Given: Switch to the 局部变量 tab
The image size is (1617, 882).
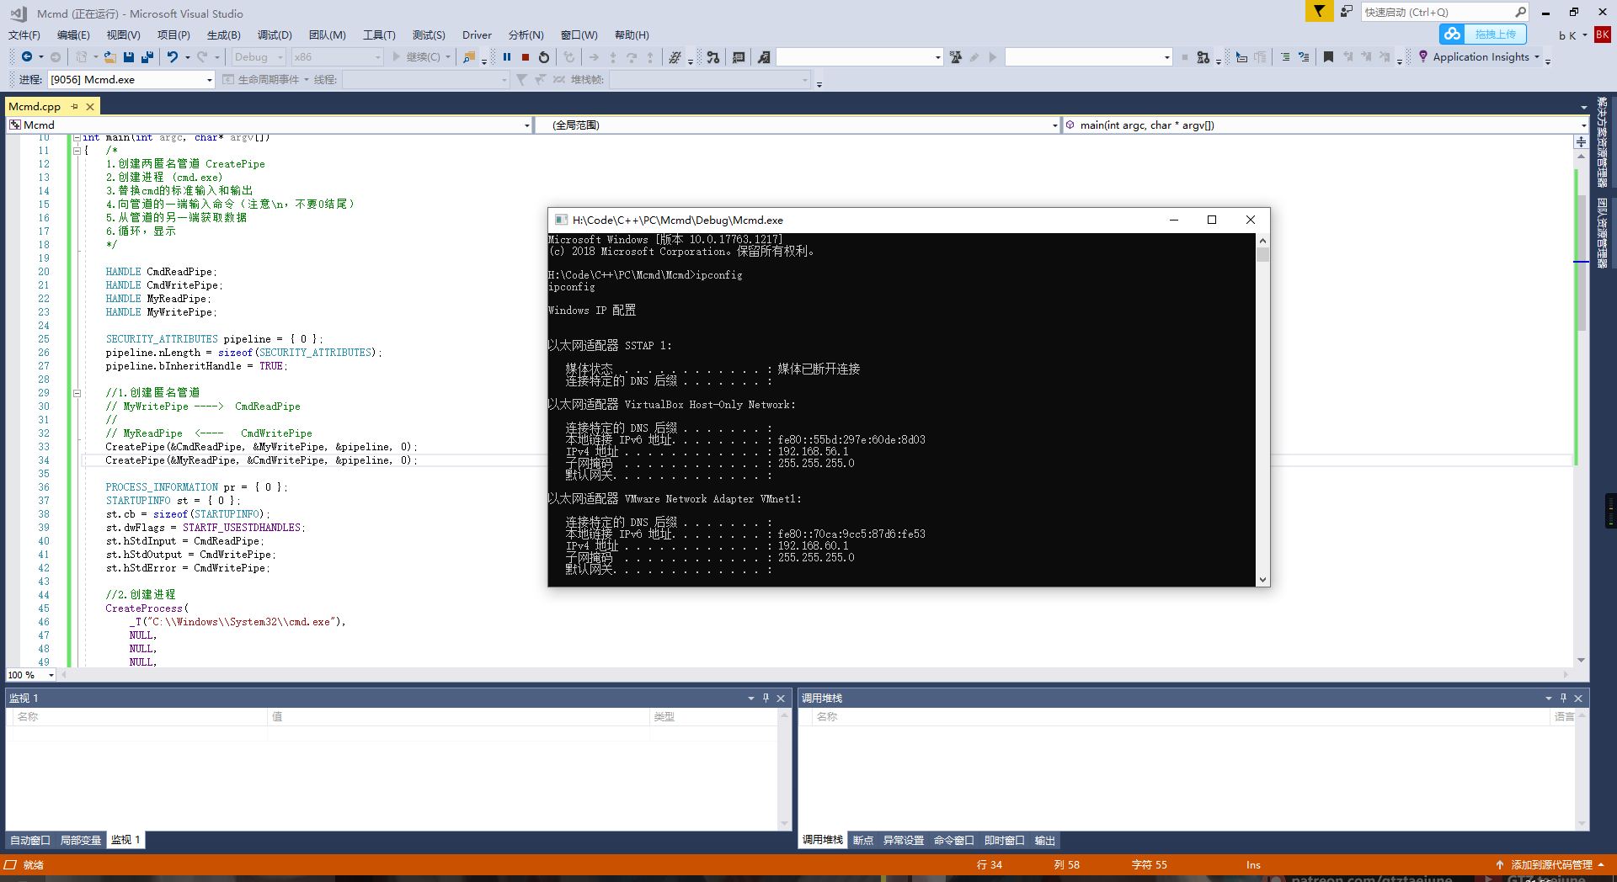Looking at the screenshot, I should tap(80, 840).
